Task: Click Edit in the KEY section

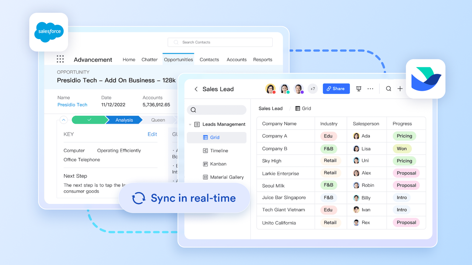Action: (152, 134)
